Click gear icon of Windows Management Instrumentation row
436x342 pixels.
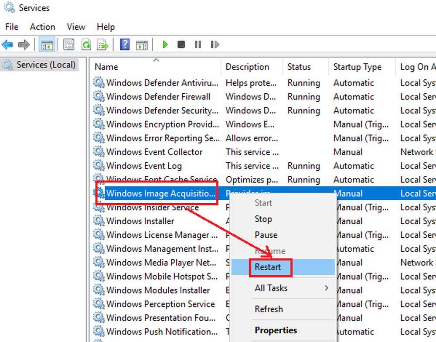tap(99, 248)
